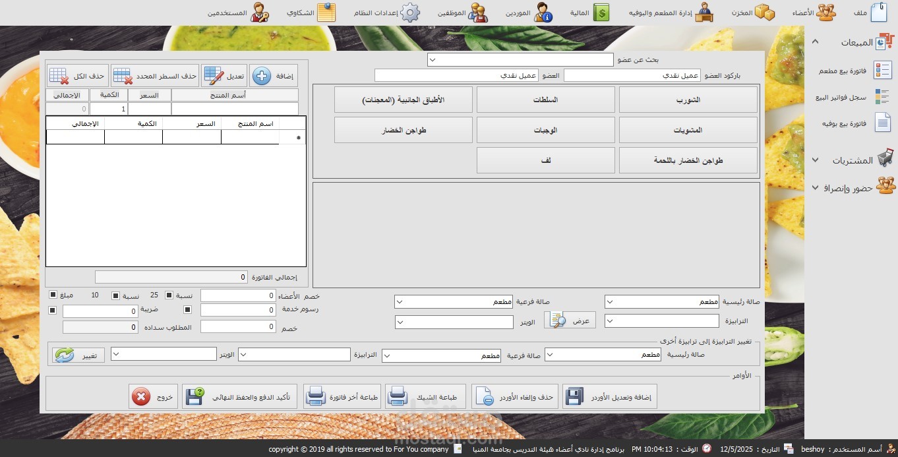
Task: Click the إجمالي الفاتورة total field
Action: pos(171,277)
